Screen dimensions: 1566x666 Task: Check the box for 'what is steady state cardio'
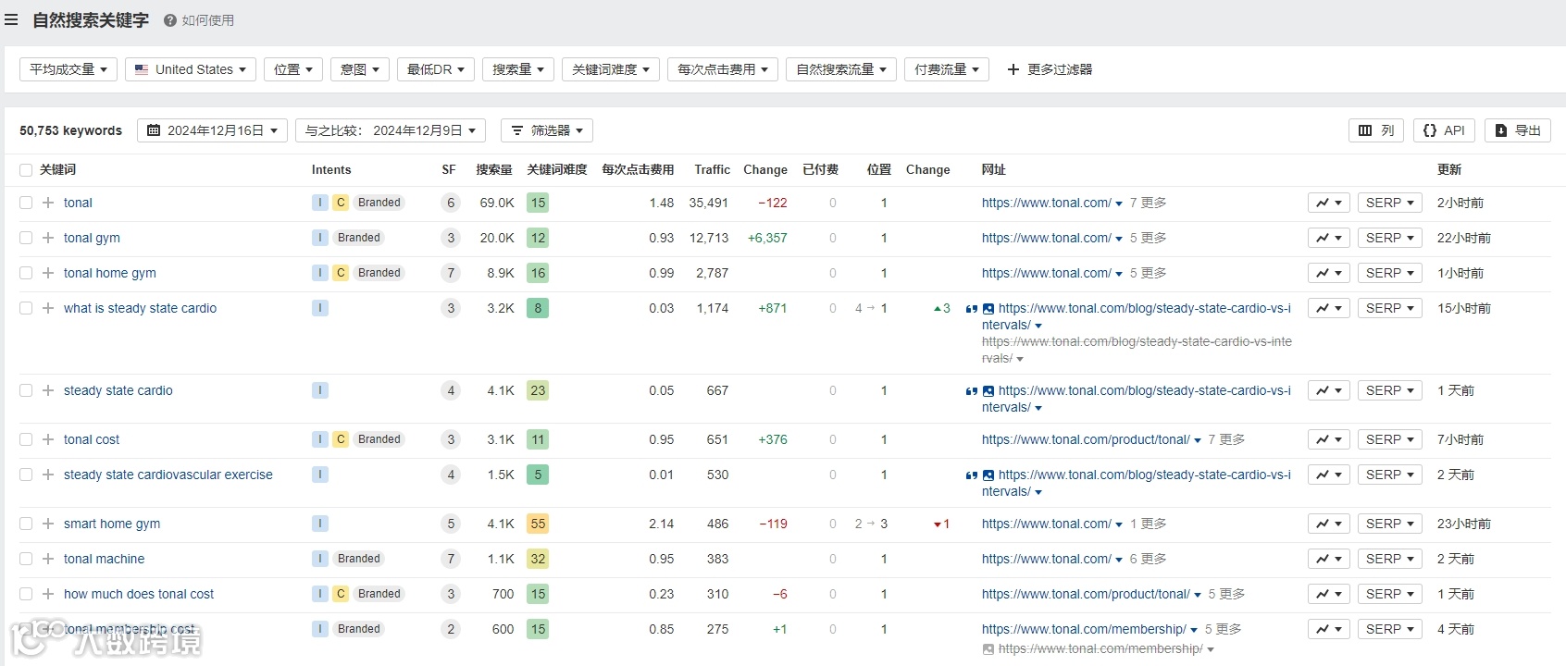click(26, 308)
